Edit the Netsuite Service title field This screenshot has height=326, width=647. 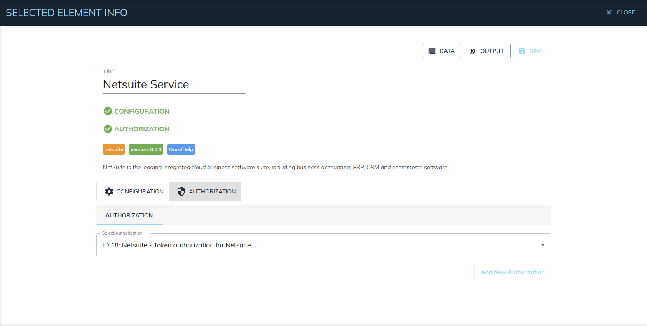(174, 84)
